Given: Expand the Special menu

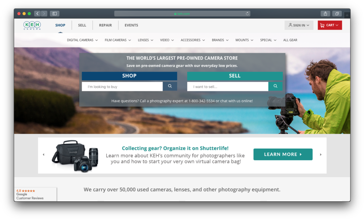Looking at the screenshot, I should (268, 40).
